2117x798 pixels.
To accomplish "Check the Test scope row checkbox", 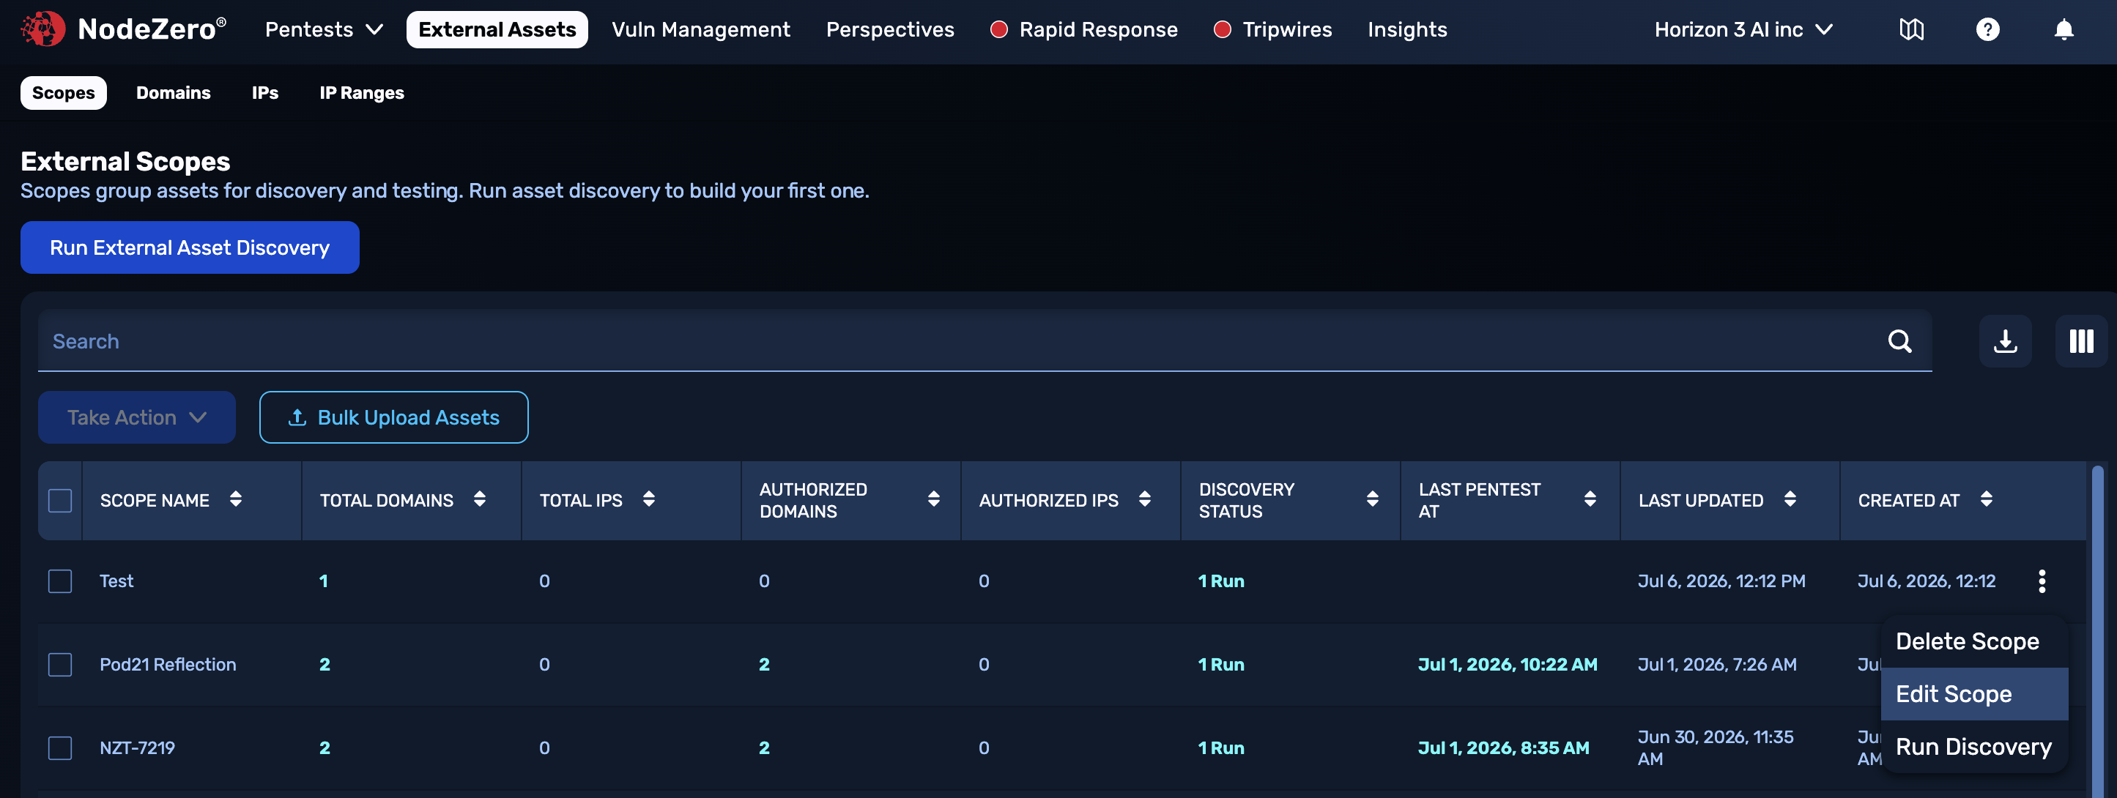I will point(60,581).
